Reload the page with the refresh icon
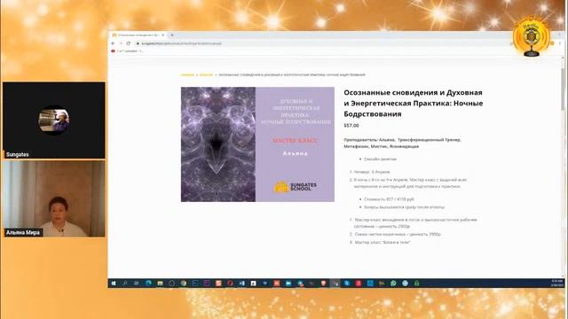This screenshot has height=319, width=568. pyautogui.click(x=128, y=43)
